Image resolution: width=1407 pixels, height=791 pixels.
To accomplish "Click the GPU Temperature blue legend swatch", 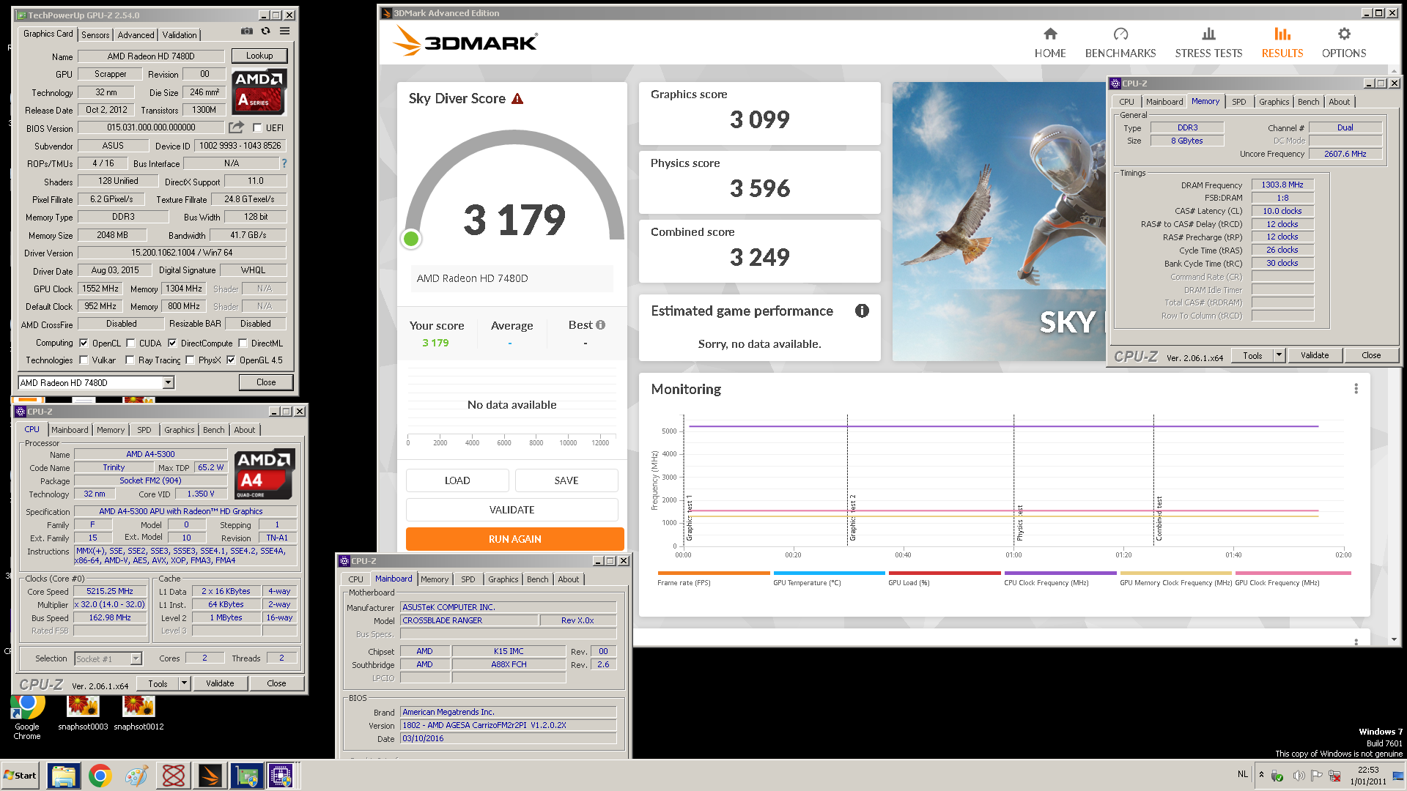I will coord(829,573).
